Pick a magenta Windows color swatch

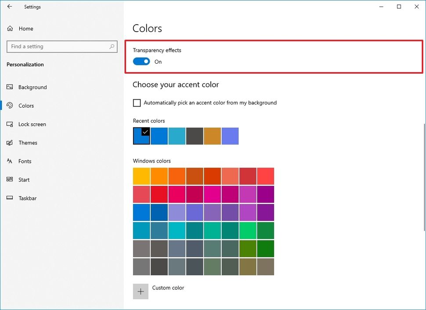pos(212,194)
